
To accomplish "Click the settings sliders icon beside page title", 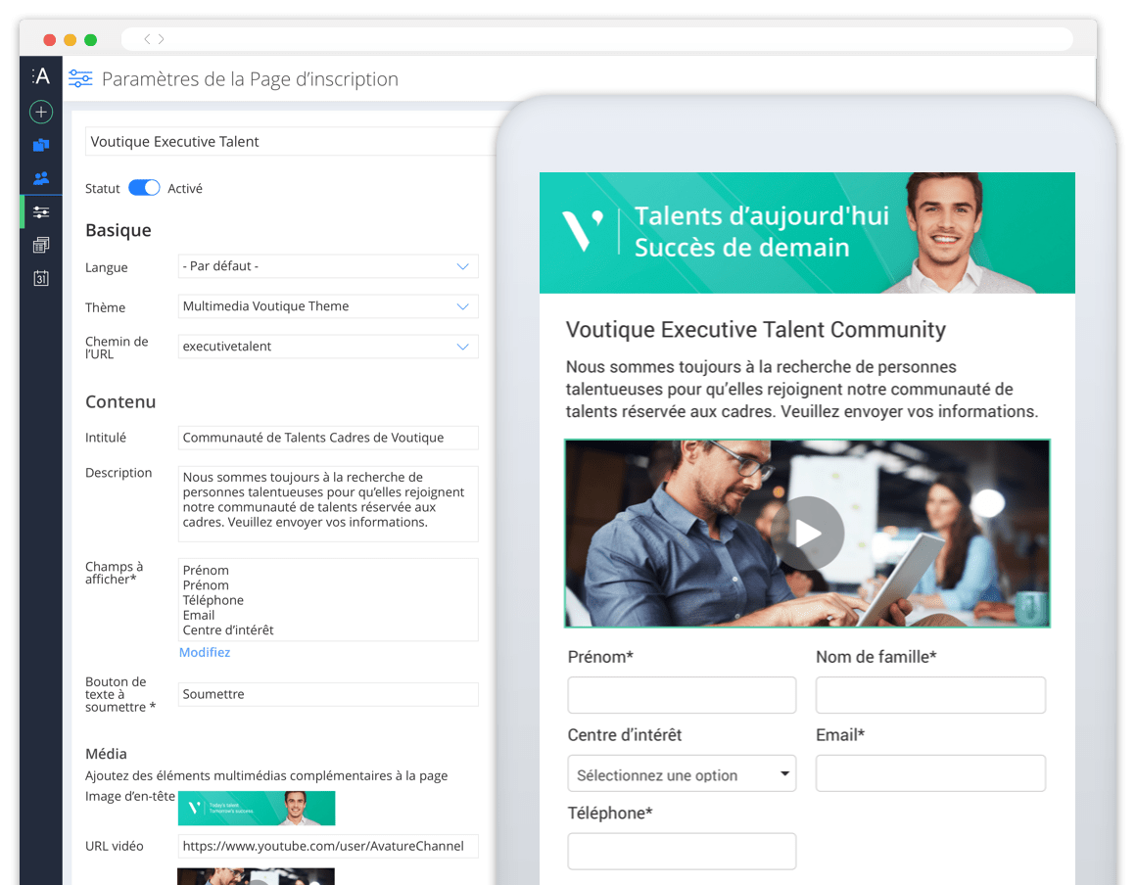I will [x=80, y=78].
